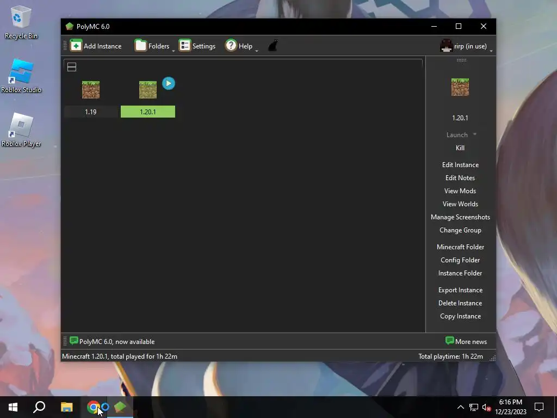Click the 1.20.1 name in the sidebar

[x=460, y=118]
